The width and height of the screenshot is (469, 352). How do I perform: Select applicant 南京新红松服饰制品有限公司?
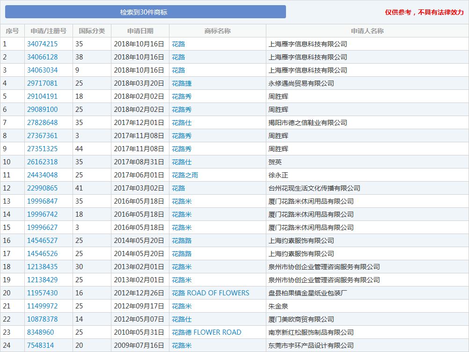pos(311,332)
